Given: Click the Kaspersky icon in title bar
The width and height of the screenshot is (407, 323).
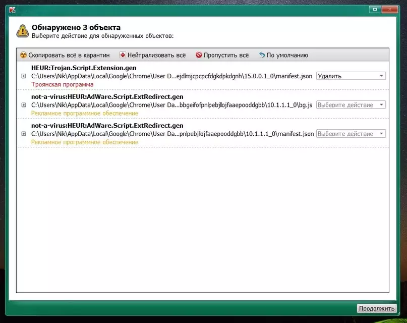Looking at the screenshot, I should tap(12, 10).
